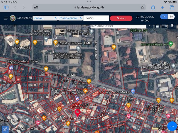Open a new Safari tab
The height and width of the screenshot is (133, 178).
click(162, 7)
